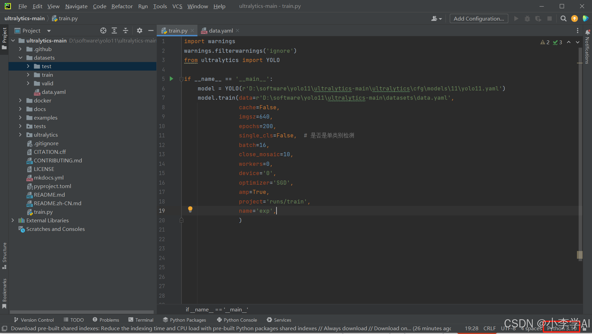Open the Python Console tool tab
The height and width of the screenshot is (334, 592).
[237, 320]
